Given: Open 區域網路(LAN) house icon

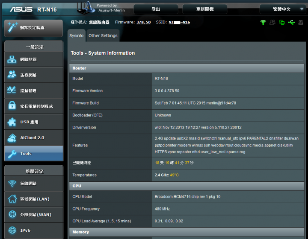Looking at the screenshot, I should pyautogui.click(x=12, y=199).
